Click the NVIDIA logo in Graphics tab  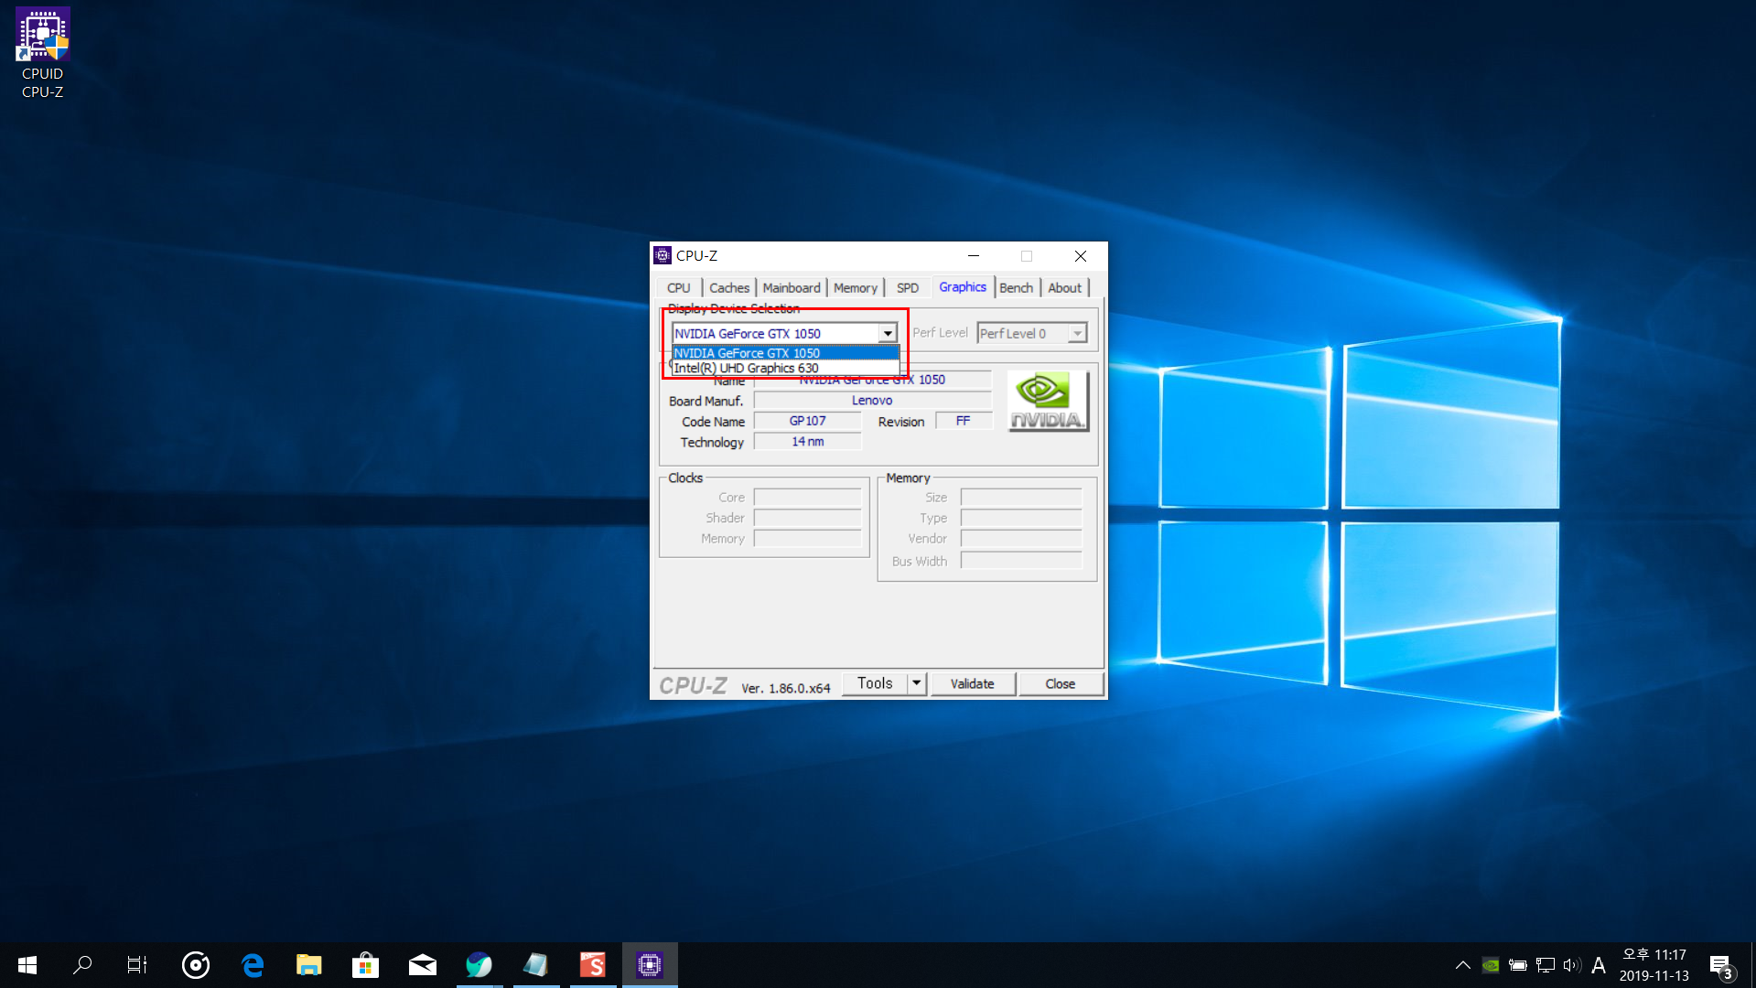1048,401
